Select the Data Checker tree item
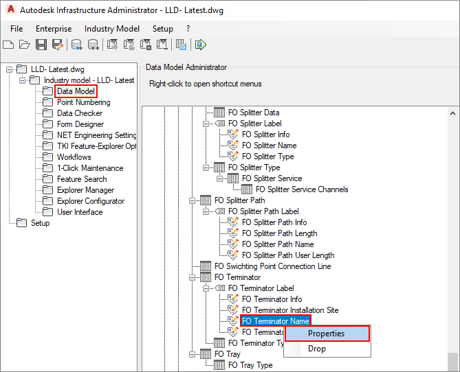This screenshot has height=372, width=460. [x=80, y=113]
